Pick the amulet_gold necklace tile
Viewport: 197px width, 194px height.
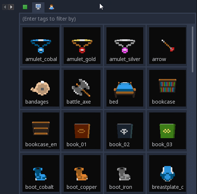pos(82,46)
